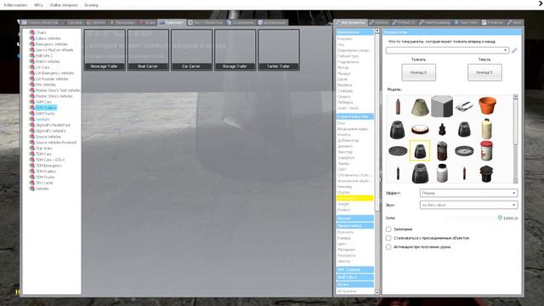Click the wrench icon beside preset dropdown
The image size is (544, 306).
point(514,50)
